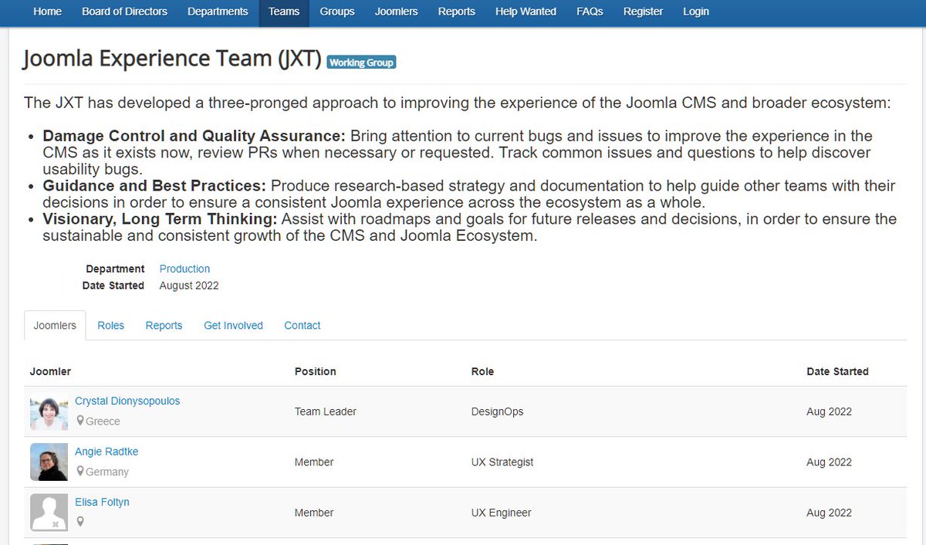This screenshot has height=545, width=926.
Task: Open the Contact tab
Action: [302, 326]
